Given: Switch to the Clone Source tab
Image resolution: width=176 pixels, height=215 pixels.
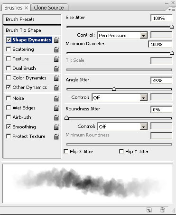Looking at the screenshot, I should click(x=49, y=8).
